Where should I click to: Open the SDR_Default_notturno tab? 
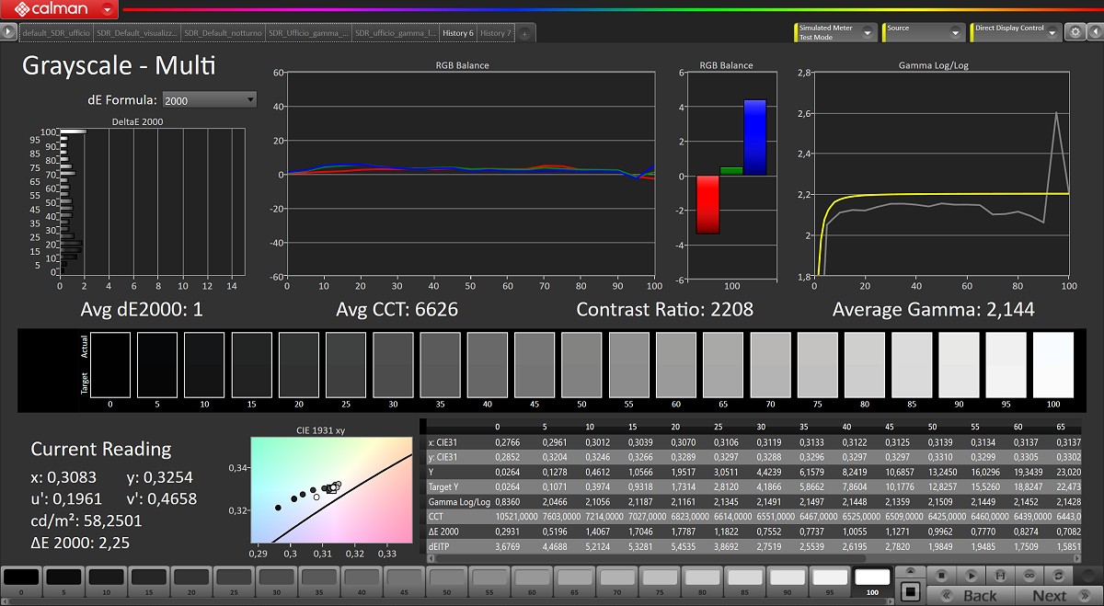pos(223,33)
